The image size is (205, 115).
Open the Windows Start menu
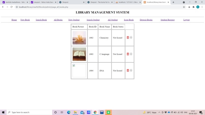[3, 112]
